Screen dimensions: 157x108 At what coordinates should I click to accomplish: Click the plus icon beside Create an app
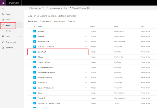[x=29, y=8]
